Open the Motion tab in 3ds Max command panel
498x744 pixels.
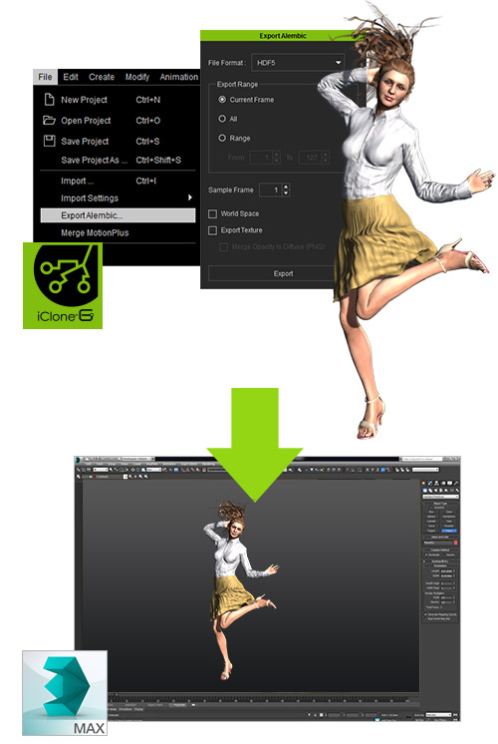[443, 483]
